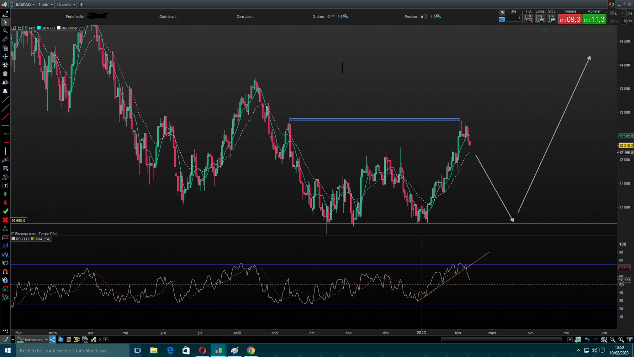Click the Qté quantity input field
The height and width of the screenshot is (357, 634).
513,18
